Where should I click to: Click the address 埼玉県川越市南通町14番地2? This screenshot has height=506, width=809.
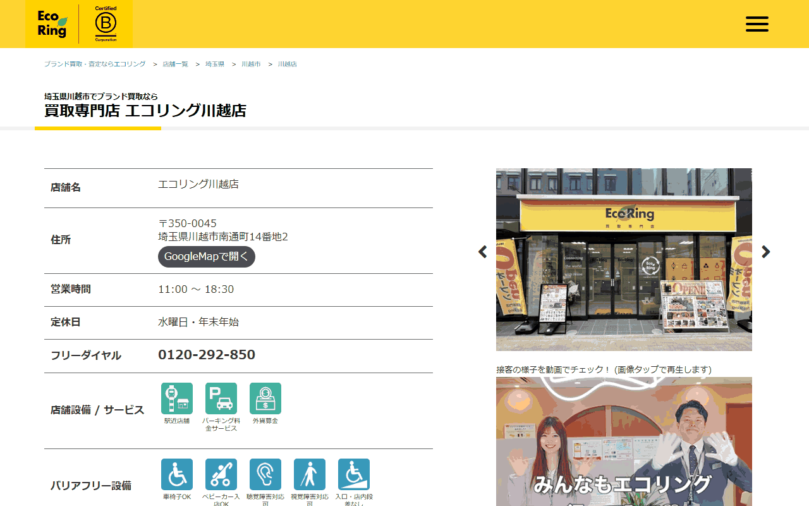[x=223, y=237]
